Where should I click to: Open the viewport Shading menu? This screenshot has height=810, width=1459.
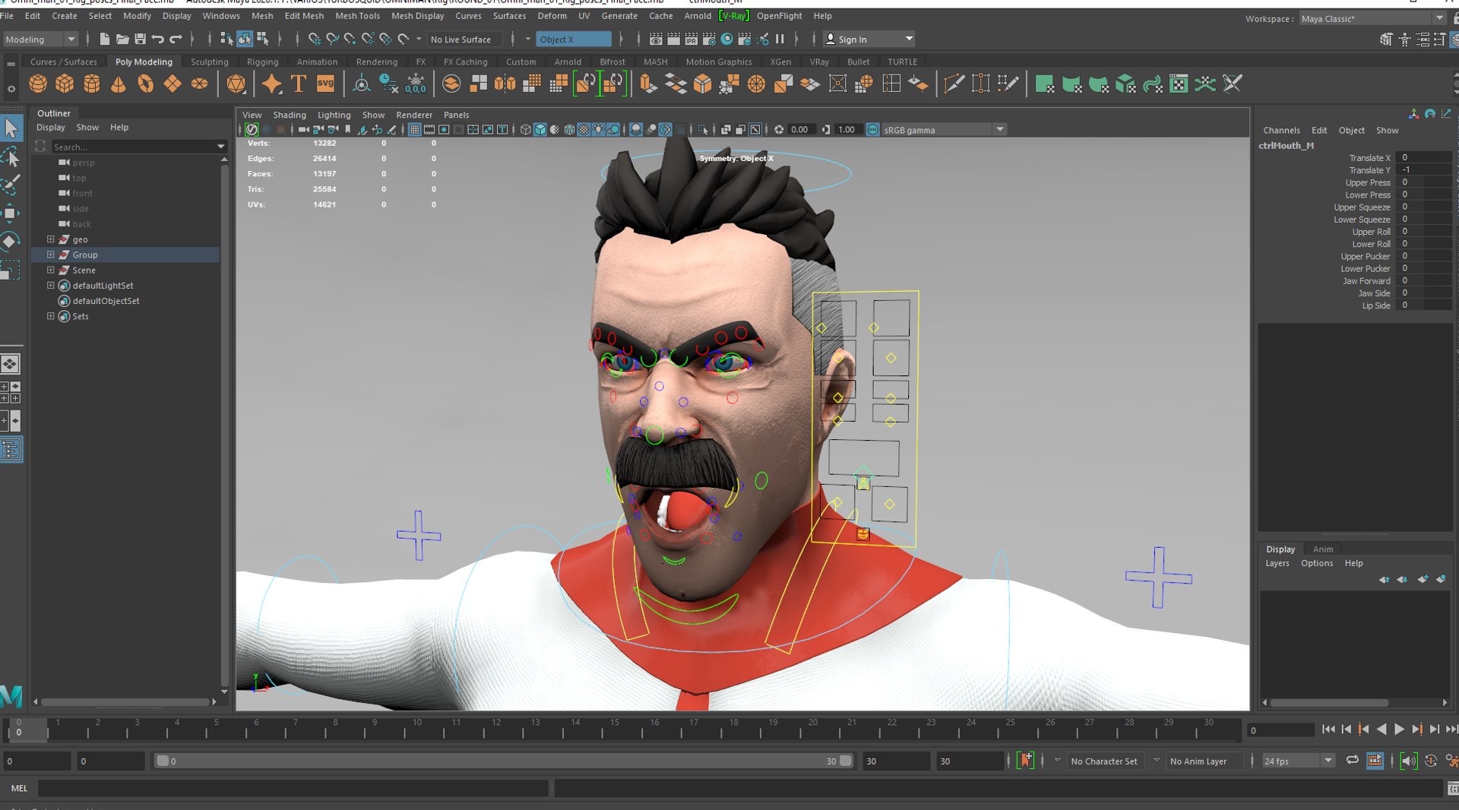(x=289, y=115)
